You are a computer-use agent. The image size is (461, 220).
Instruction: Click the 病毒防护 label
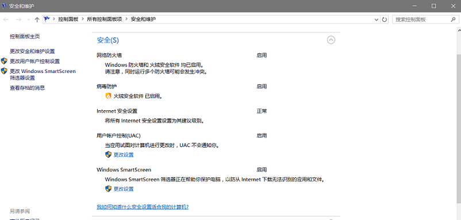point(107,86)
